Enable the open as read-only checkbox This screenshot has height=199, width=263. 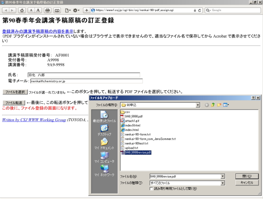152,189
